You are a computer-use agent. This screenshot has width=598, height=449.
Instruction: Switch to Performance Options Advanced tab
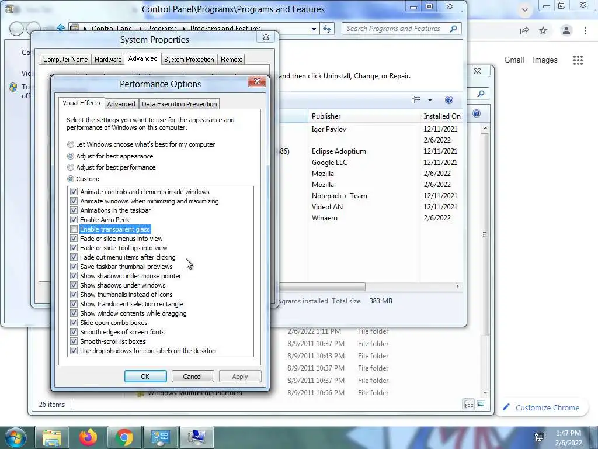pos(121,104)
